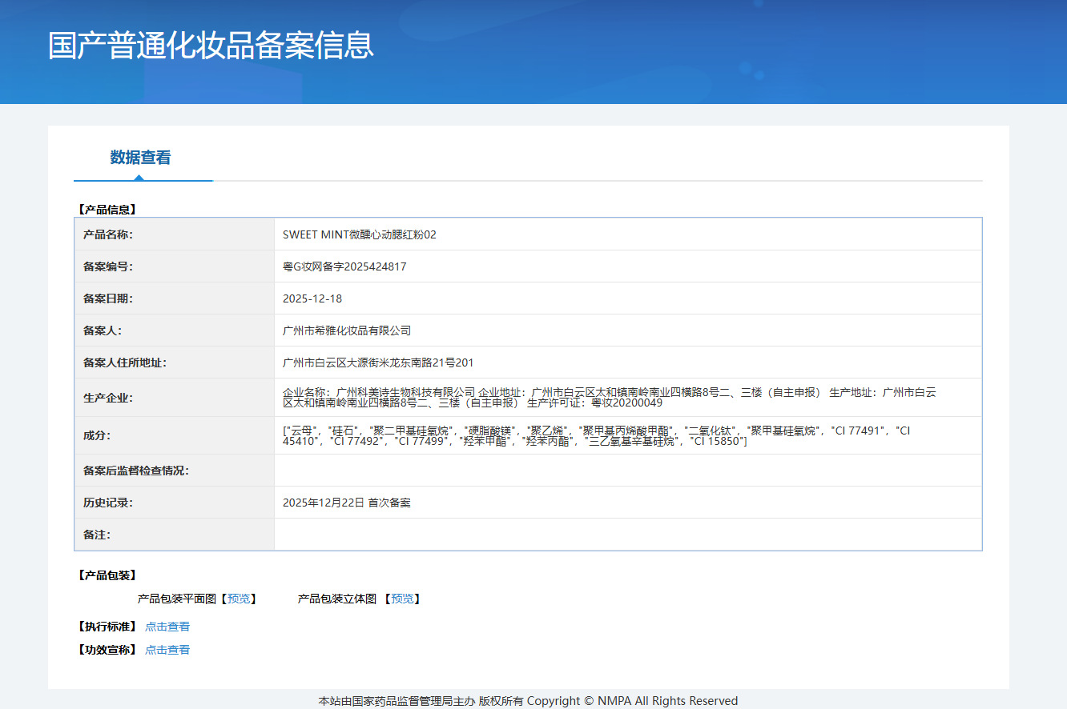1067x709 pixels.
Task: Click the 【执行标准】 label
Action: 107,627
